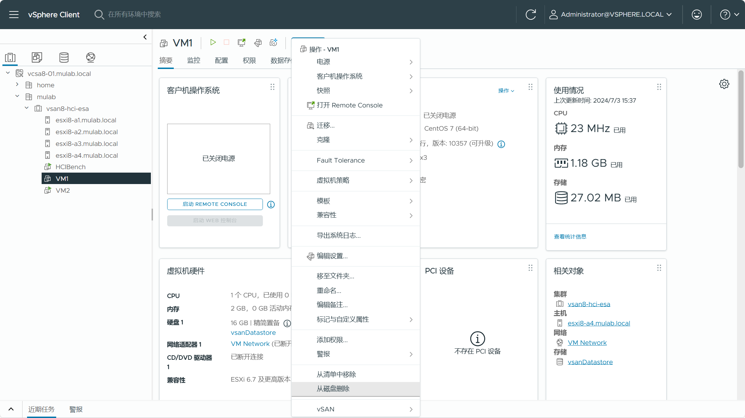Click the info icon beside hard disk 1
This screenshot has width=745, height=418.
(287, 323)
